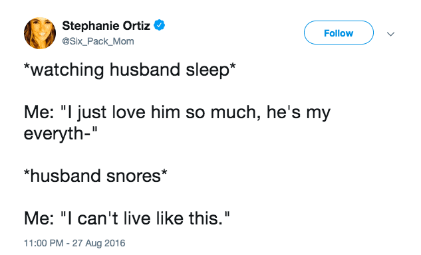Open the 11:00 PM tweet timestamp
This screenshot has height=255, width=421.
(x=44, y=243)
